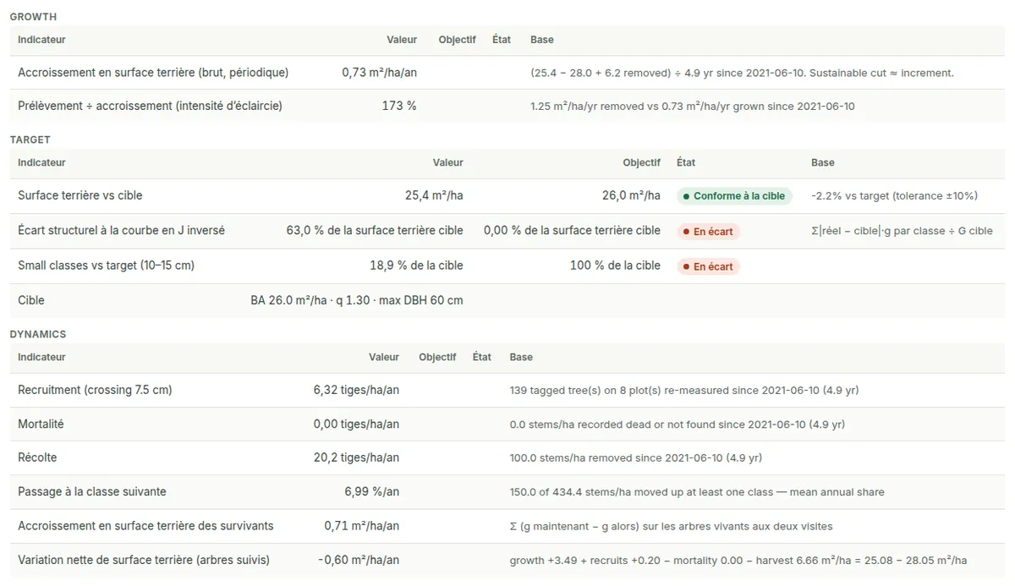This screenshot has width=1015, height=586.
Task: Select the 'Récolte' row label
Action: [37, 457]
